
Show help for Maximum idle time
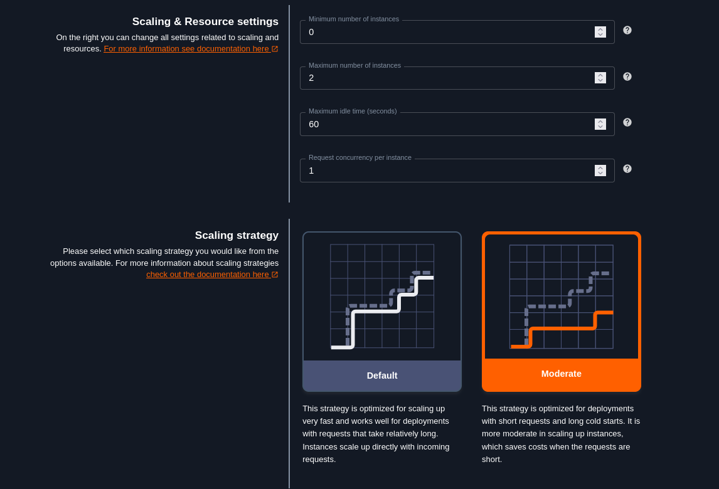[x=627, y=122]
